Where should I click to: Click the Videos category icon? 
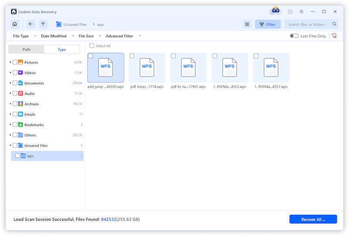click(21, 72)
